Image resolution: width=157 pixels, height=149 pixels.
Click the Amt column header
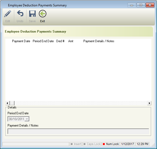pyautogui.click(x=71, y=41)
